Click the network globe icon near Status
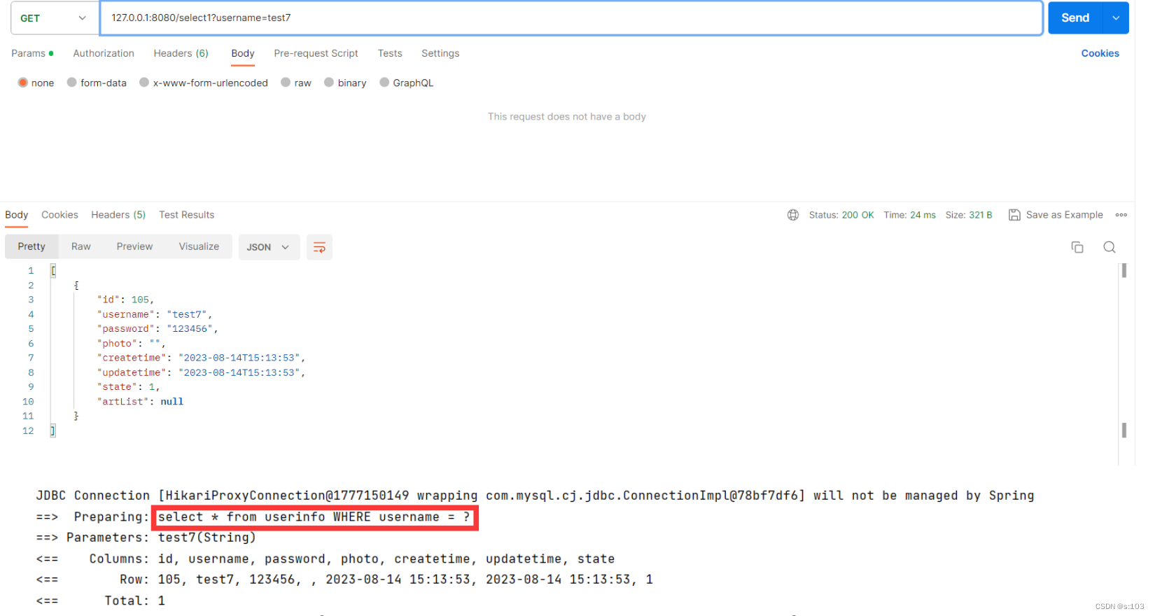This screenshot has width=1155, height=616. click(x=793, y=215)
